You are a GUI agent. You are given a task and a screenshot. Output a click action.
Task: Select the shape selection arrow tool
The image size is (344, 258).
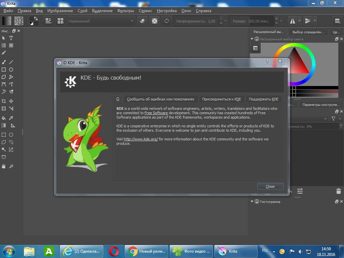[x=3, y=38]
